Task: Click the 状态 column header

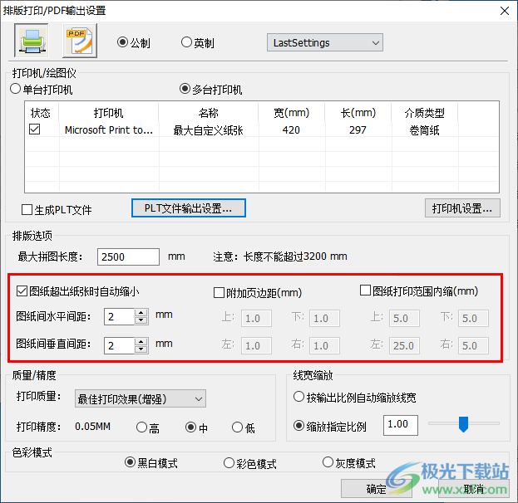Action: (40, 113)
